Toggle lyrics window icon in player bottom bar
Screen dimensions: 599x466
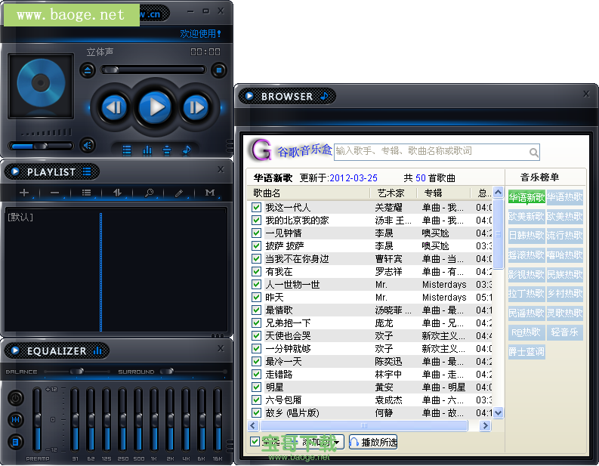pos(167,150)
